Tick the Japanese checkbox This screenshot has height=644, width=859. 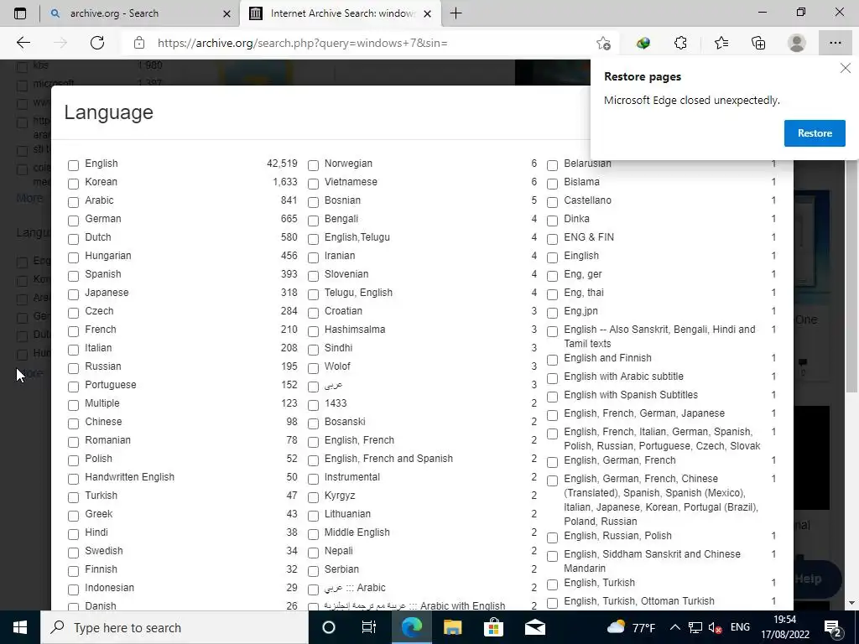tap(74, 294)
